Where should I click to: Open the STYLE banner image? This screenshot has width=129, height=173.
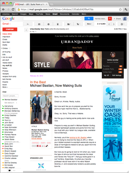67,60
